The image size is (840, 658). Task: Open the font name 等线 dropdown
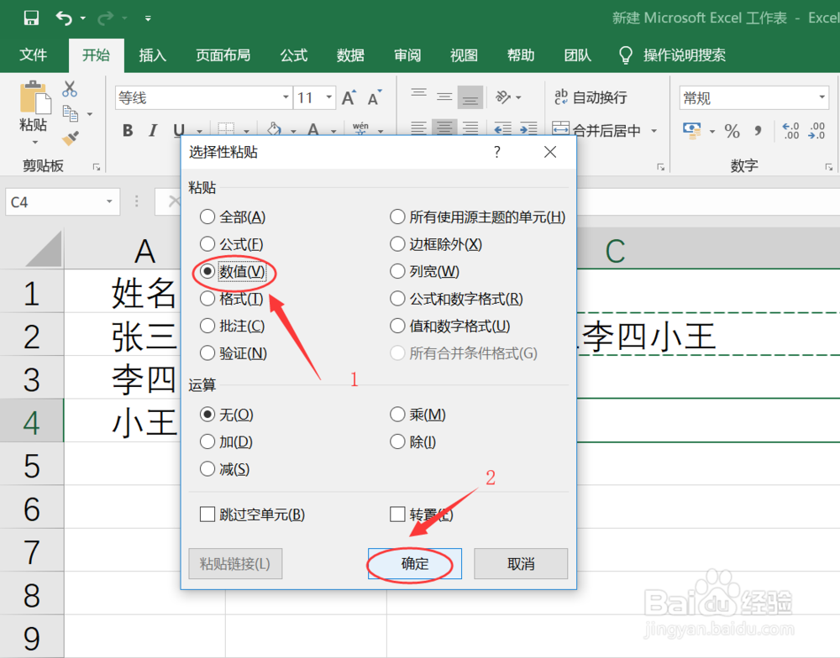286,97
